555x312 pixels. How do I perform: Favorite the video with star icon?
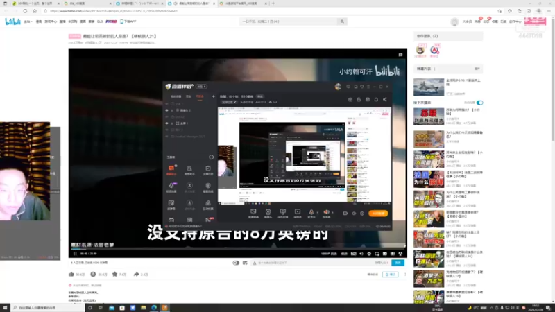click(114, 274)
